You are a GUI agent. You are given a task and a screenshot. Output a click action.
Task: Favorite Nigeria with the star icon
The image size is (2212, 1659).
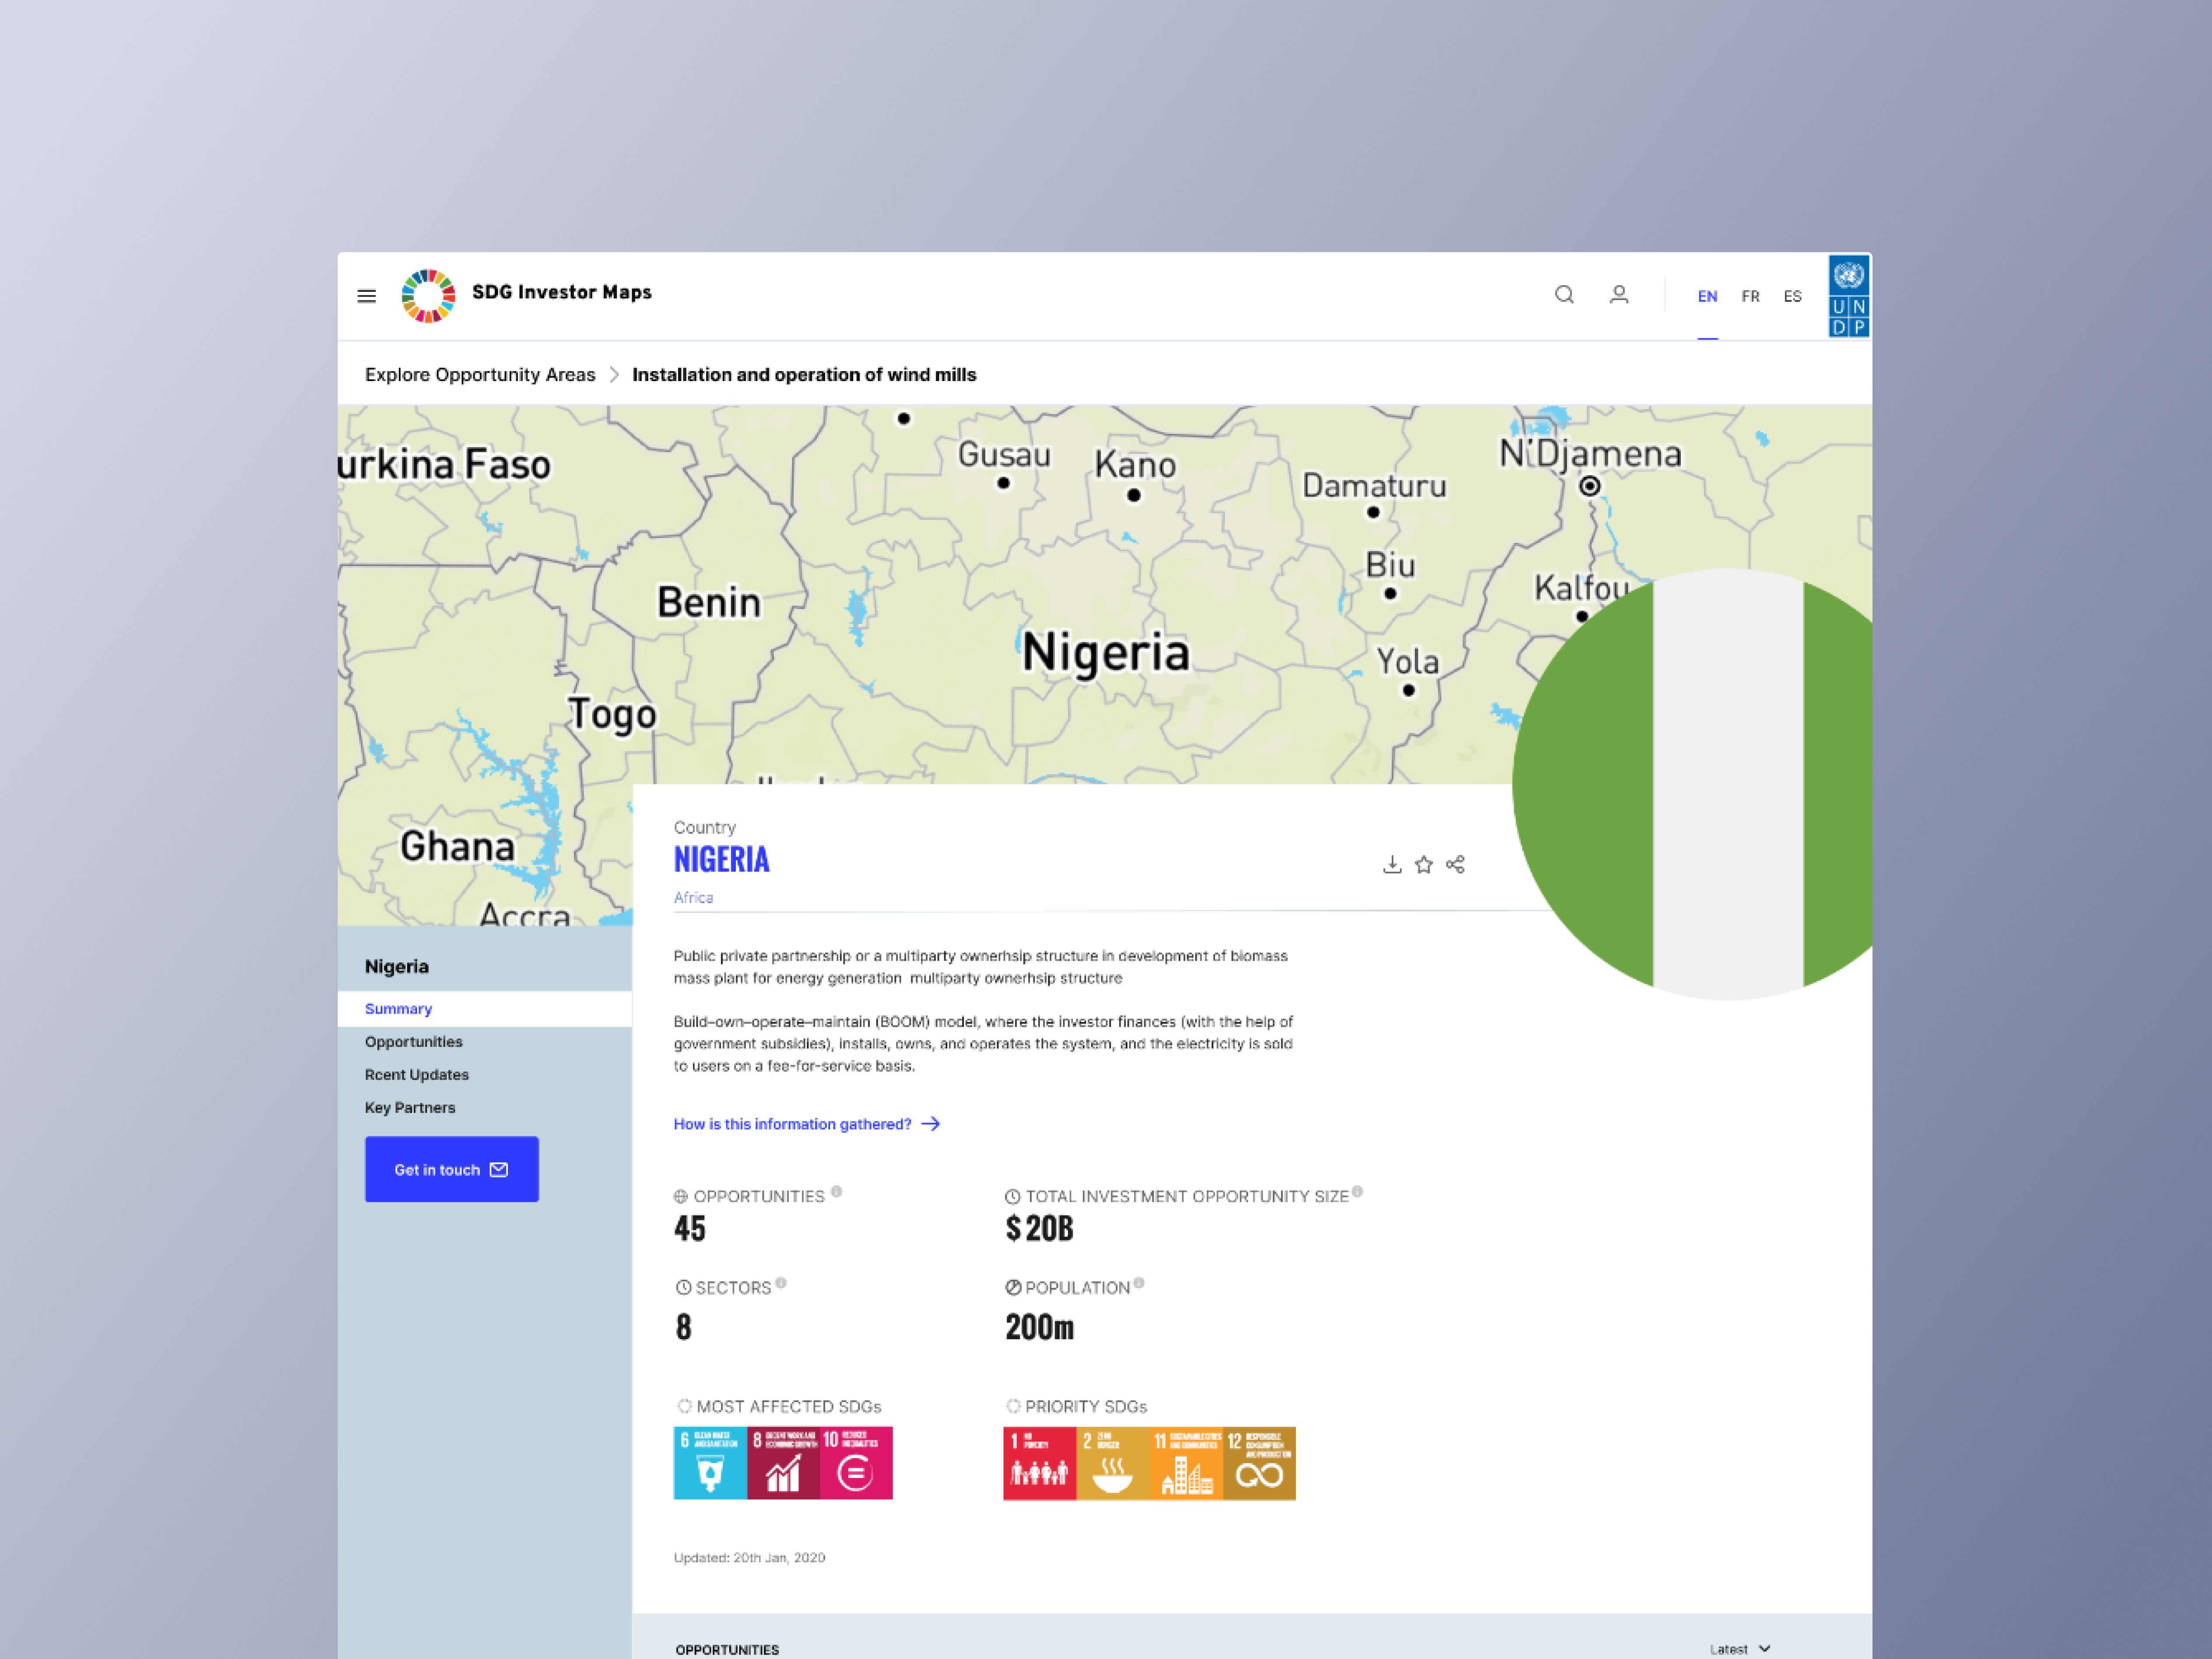[1424, 864]
